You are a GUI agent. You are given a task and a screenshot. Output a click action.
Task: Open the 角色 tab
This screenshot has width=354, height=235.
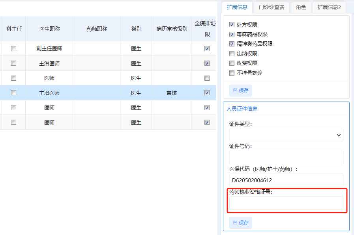pyautogui.click(x=301, y=7)
